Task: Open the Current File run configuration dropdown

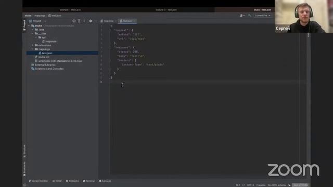Action: 262,16
